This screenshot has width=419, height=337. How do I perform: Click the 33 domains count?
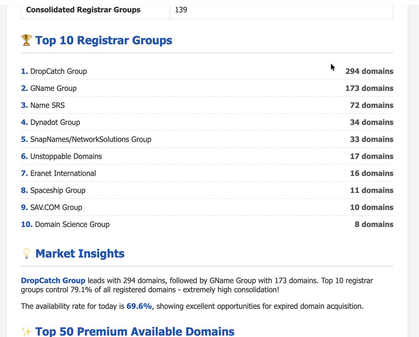tap(372, 139)
